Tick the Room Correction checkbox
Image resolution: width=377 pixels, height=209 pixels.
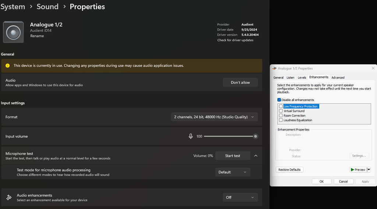[281, 115]
